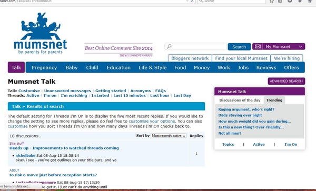
Task: Open the Pregnancy menu item
Action: coord(44,68)
